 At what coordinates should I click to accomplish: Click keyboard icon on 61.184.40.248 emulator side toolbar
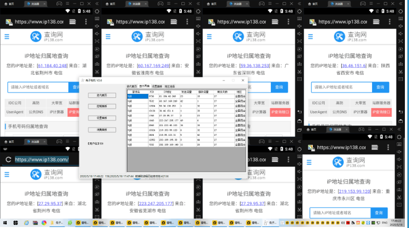tap(97, 19)
